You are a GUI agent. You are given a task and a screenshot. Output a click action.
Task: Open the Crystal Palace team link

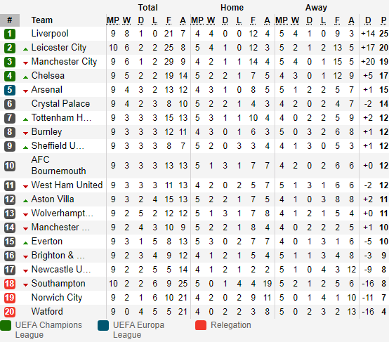pos(60,104)
